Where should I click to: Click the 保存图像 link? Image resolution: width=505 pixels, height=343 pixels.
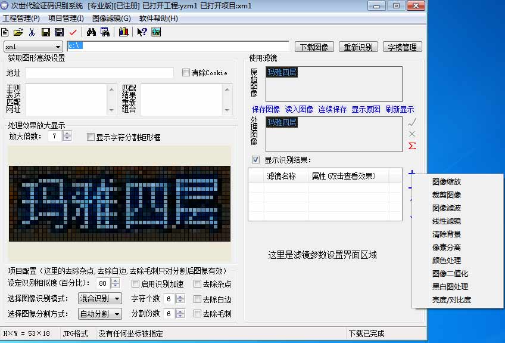coord(266,110)
